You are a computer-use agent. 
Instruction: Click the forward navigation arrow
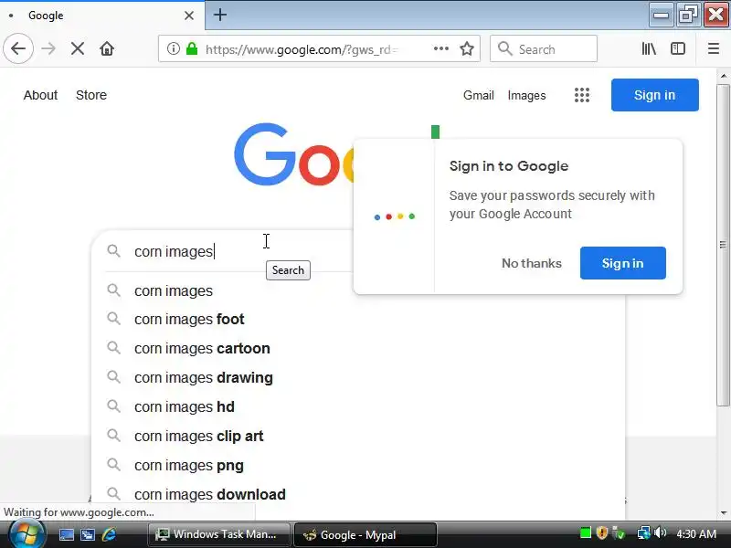click(48, 48)
